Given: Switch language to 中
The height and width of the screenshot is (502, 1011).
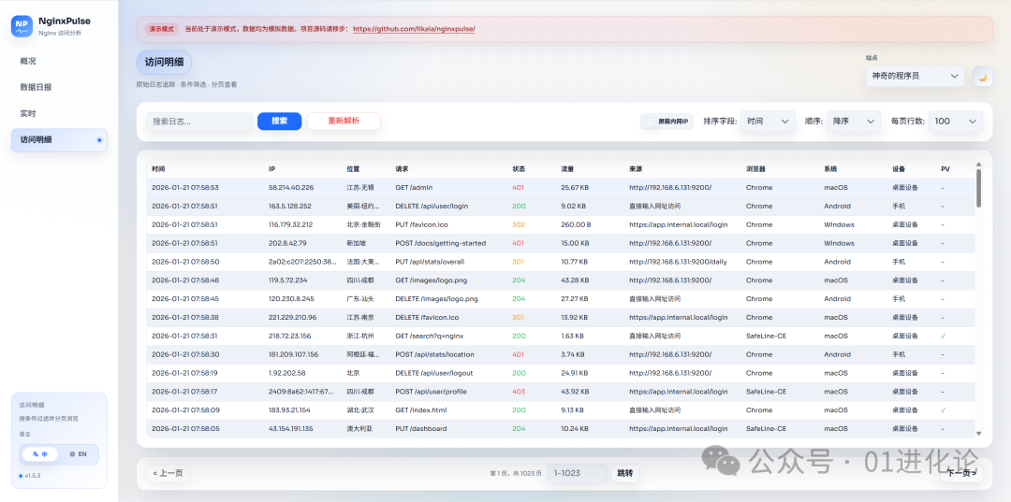Looking at the screenshot, I should pyautogui.click(x=40, y=453).
